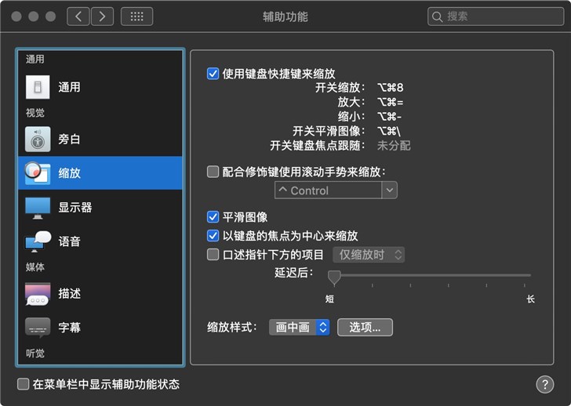
Task: Go forward with the right arrow
Action: coord(102,16)
